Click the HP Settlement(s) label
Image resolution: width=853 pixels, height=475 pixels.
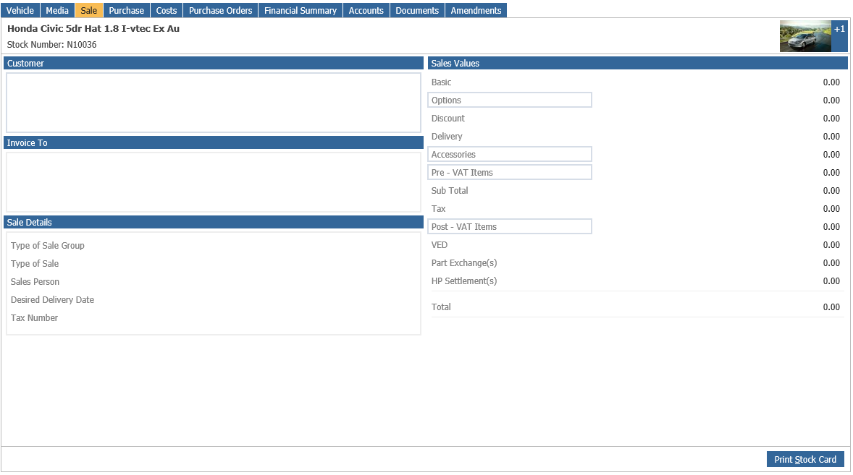pyautogui.click(x=464, y=281)
